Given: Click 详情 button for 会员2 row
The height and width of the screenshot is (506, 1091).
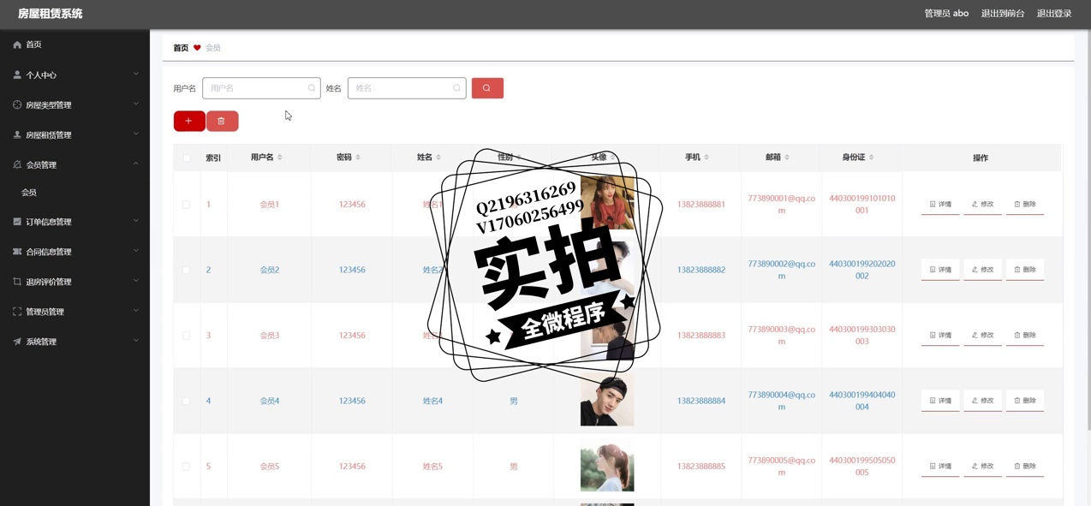Looking at the screenshot, I should (939, 270).
